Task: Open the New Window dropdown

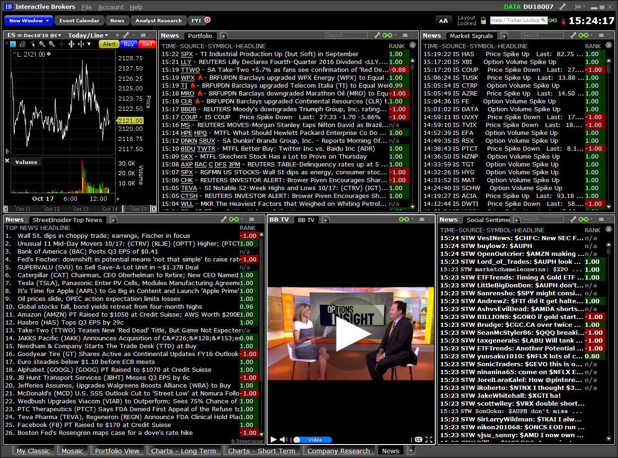Action: [29, 20]
